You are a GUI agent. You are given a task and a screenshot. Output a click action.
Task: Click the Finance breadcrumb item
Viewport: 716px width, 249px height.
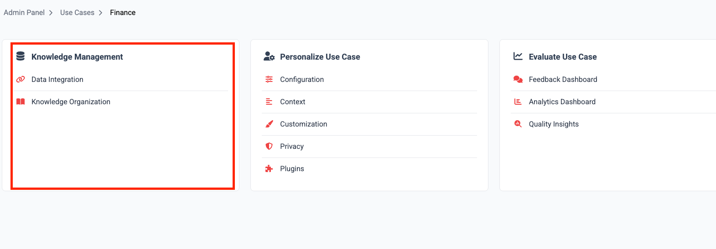point(123,12)
